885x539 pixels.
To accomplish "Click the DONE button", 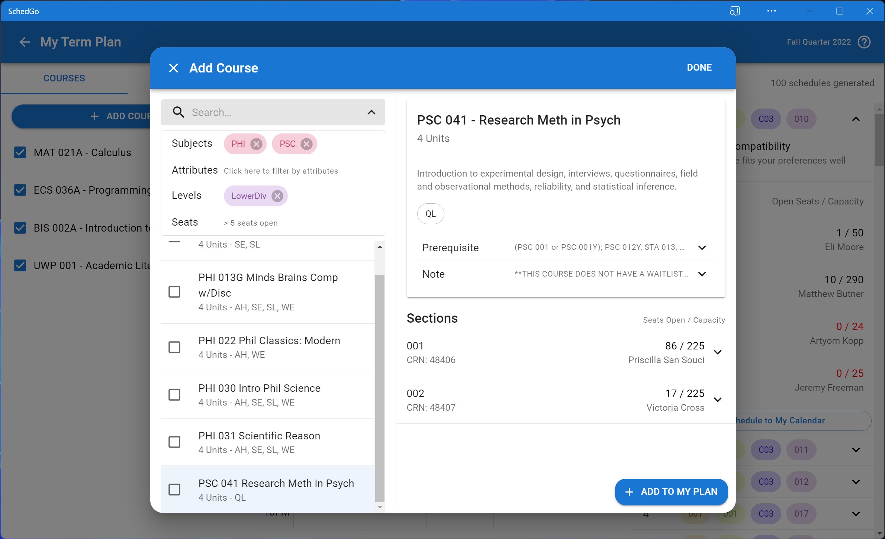I will (699, 68).
